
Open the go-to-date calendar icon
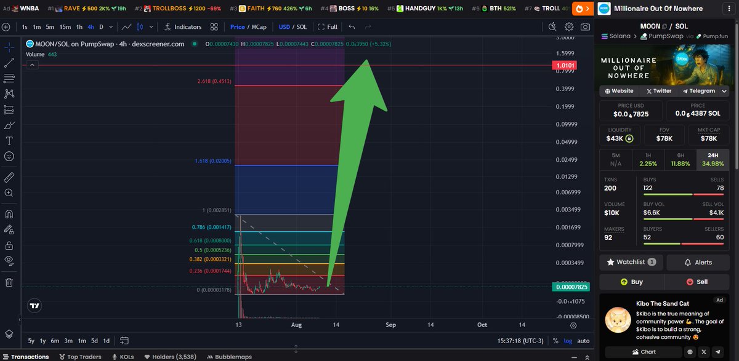pyautogui.click(x=124, y=341)
